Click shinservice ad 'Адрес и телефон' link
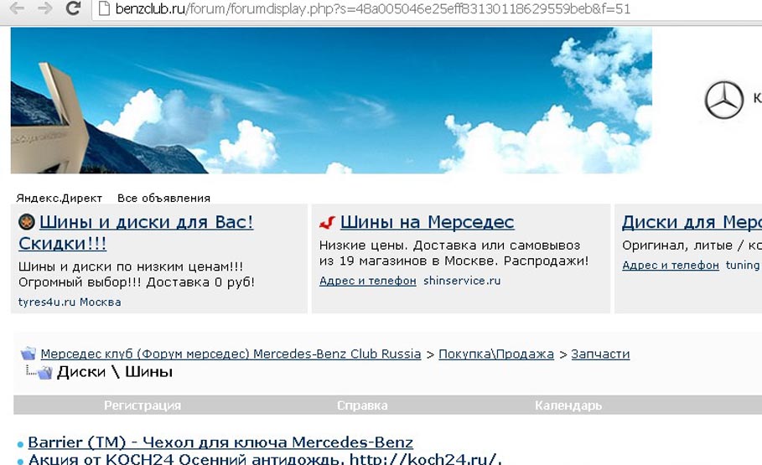 pos(368,281)
